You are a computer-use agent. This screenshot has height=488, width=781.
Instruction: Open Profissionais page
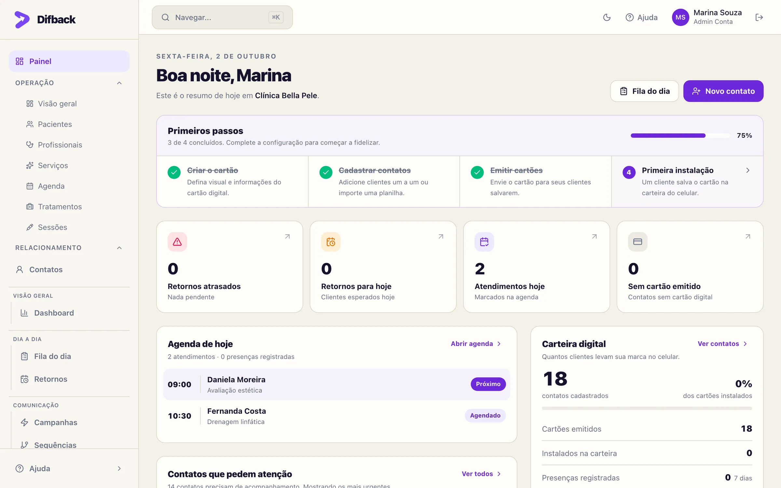tap(54, 145)
